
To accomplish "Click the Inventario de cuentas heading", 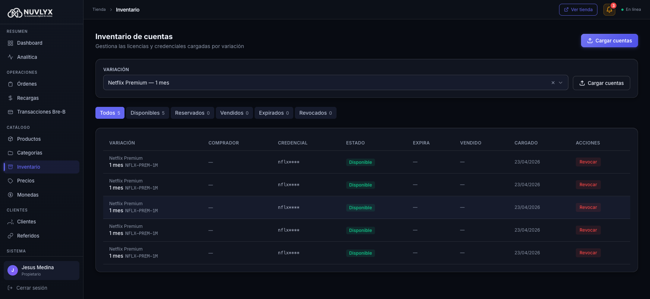I will point(134,36).
